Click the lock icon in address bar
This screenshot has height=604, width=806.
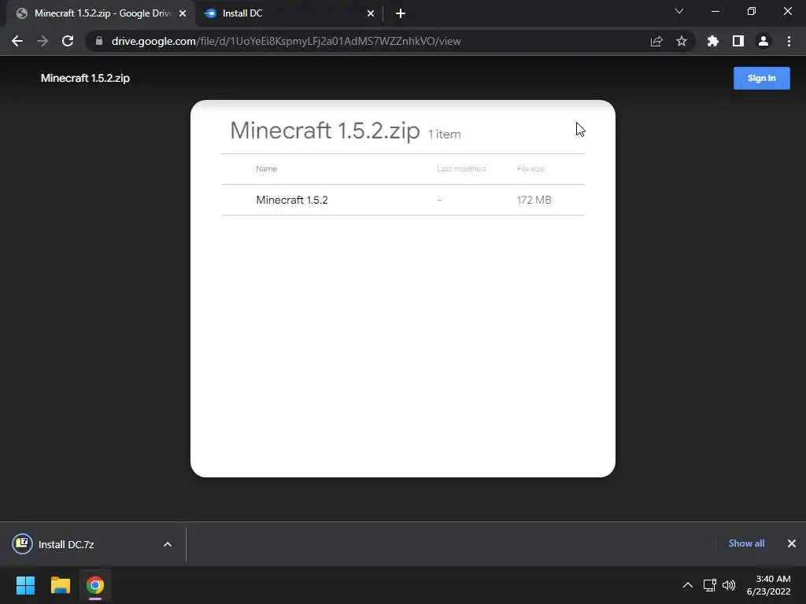pyautogui.click(x=99, y=41)
